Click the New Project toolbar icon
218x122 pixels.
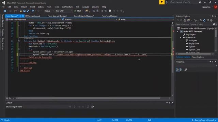coord(15,11)
